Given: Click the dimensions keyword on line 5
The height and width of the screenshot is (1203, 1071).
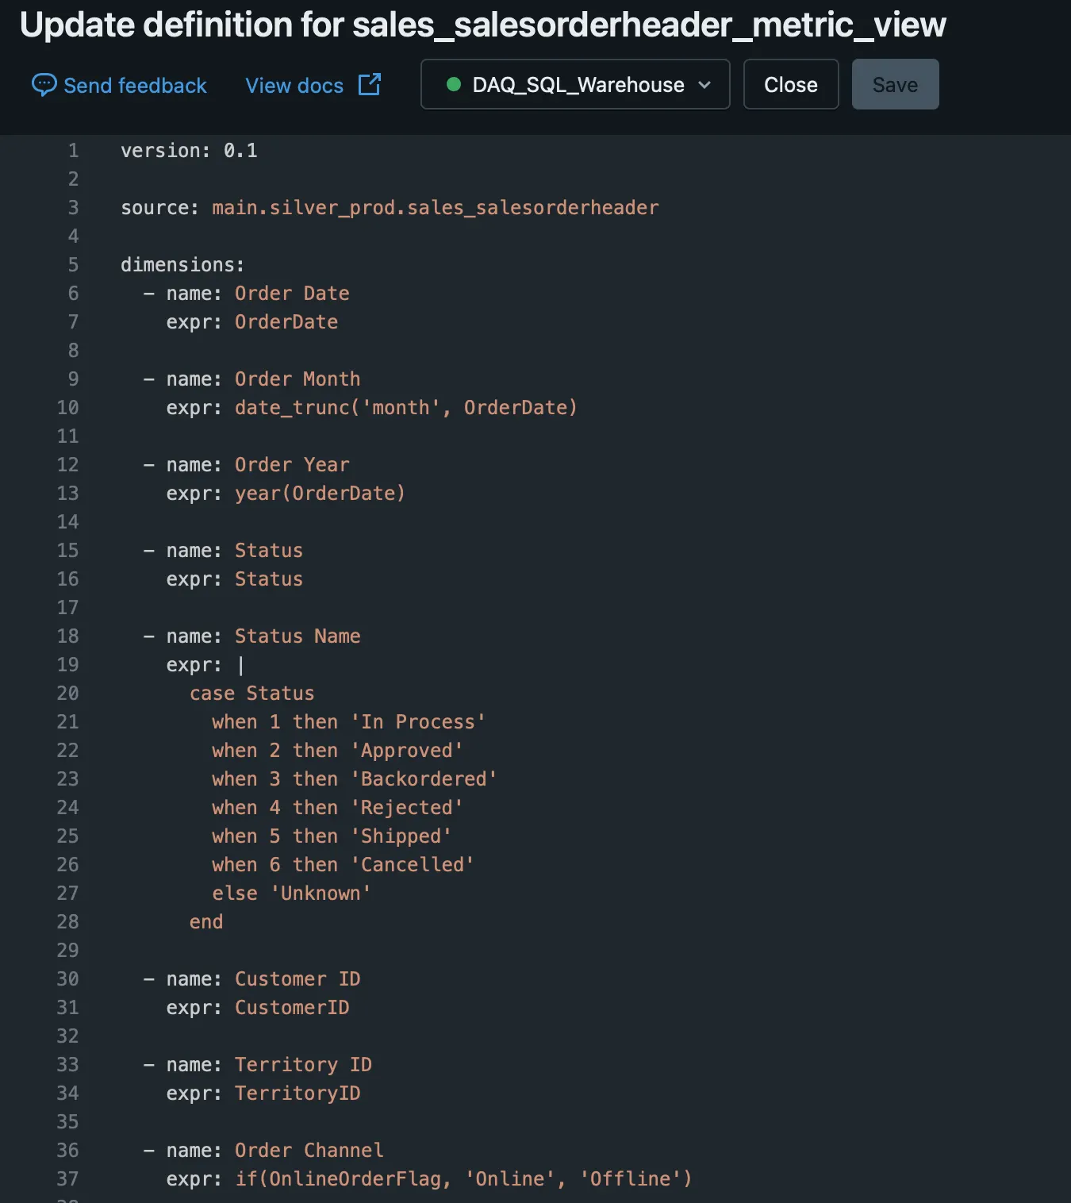Looking at the screenshot, I should [x=182, y=264].
